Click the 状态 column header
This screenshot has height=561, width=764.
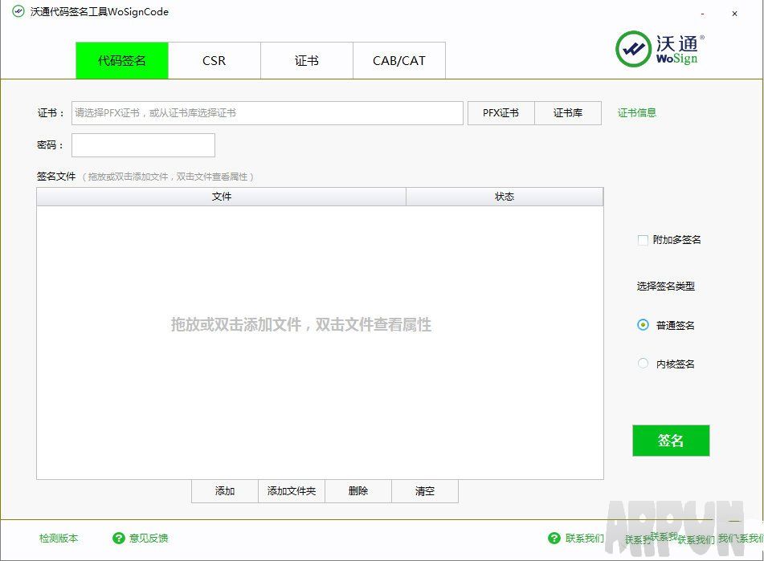tap(505, 197)
